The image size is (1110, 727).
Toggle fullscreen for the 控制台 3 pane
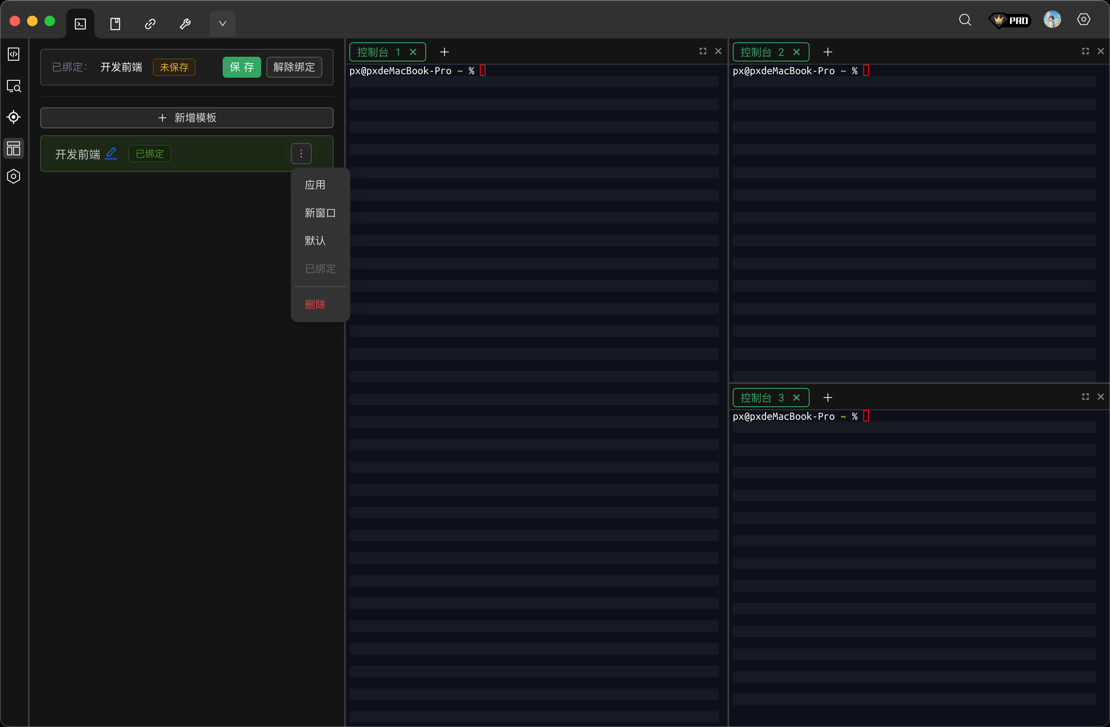1085,397
